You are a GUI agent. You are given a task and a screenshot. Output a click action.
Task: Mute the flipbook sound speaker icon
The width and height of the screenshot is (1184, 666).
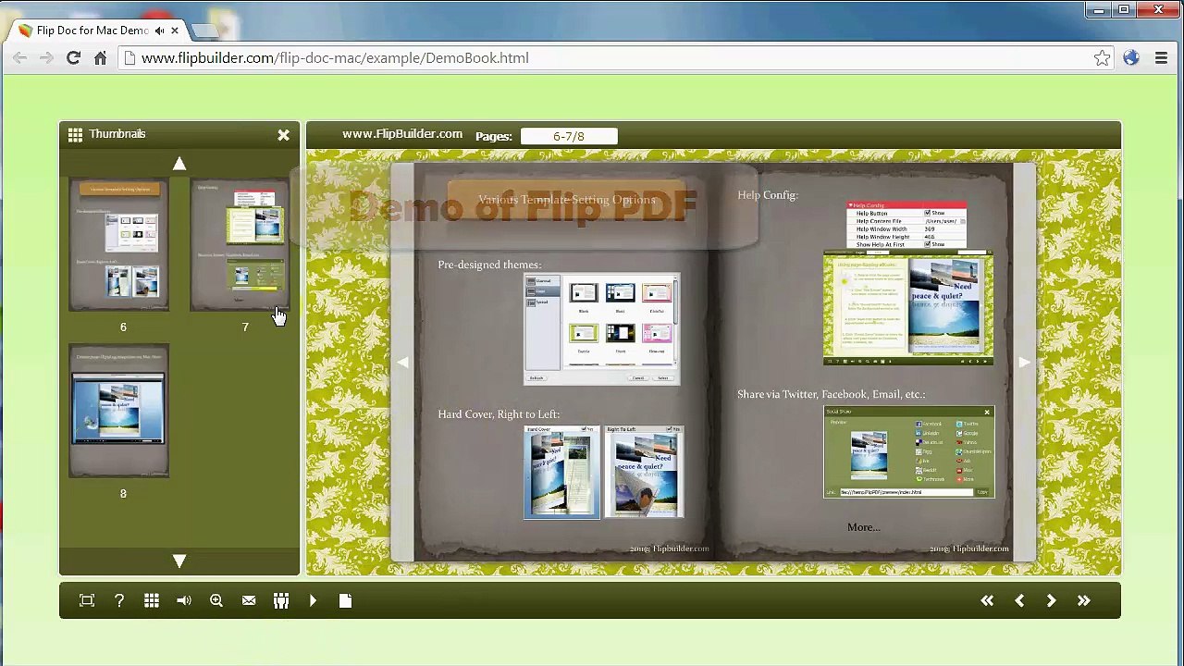184,600
